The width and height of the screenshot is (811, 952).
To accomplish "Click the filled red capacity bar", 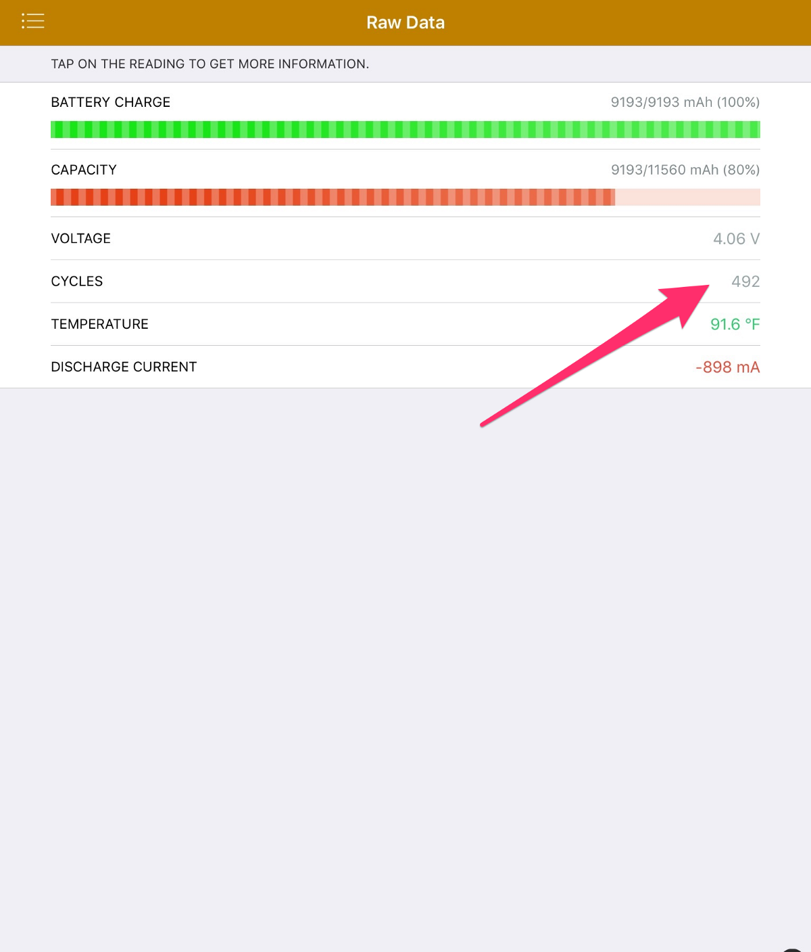I will click(333, 197).
